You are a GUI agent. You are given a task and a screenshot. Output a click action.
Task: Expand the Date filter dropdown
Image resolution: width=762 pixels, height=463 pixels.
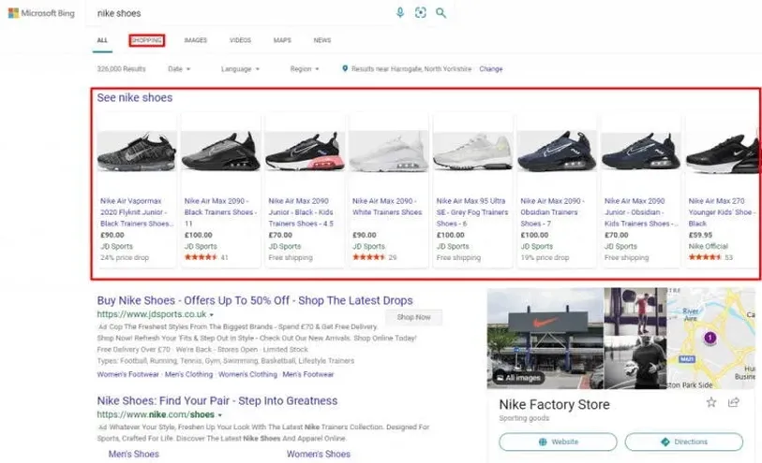pyautogui.click(x=179, y=69)
